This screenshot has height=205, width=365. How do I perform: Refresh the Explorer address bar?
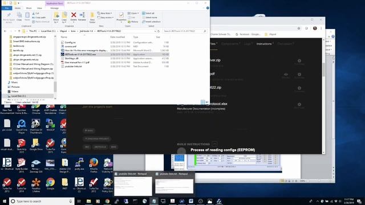coord(159,31)
